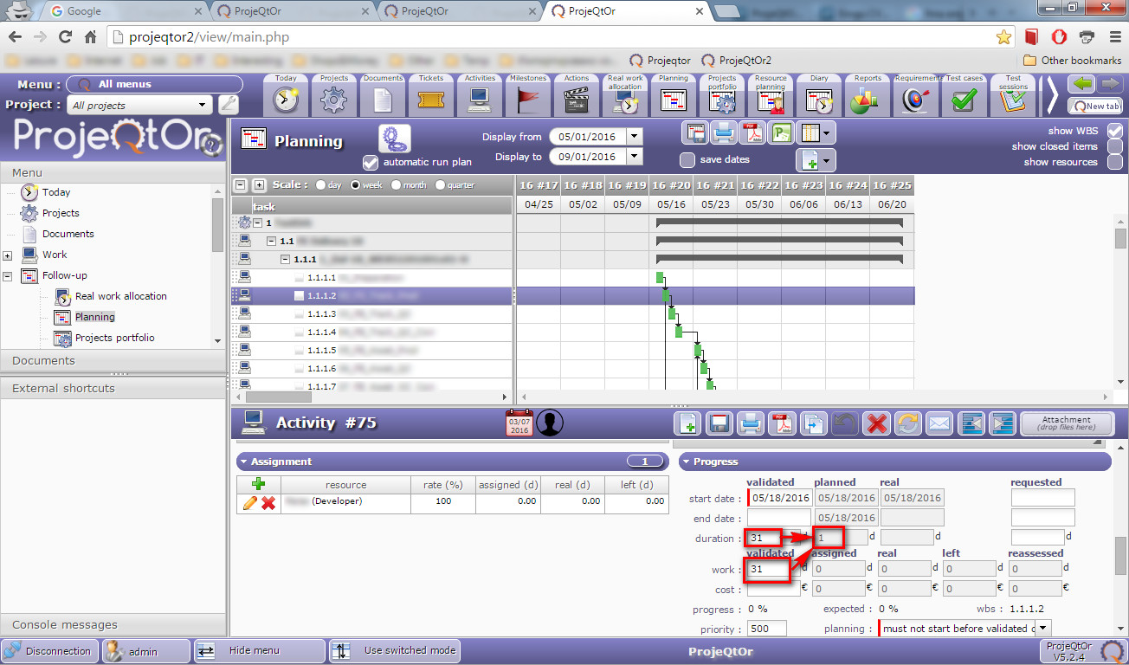Open the Tickets icon in top toolbar
1129x665 pixels.
[x=431, y=96]
